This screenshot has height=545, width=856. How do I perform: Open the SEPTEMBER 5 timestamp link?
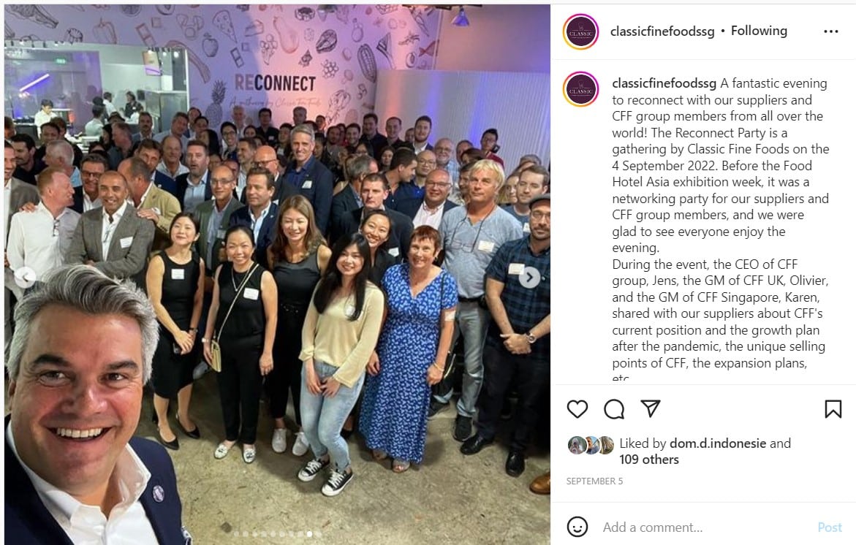click(594, 481)
